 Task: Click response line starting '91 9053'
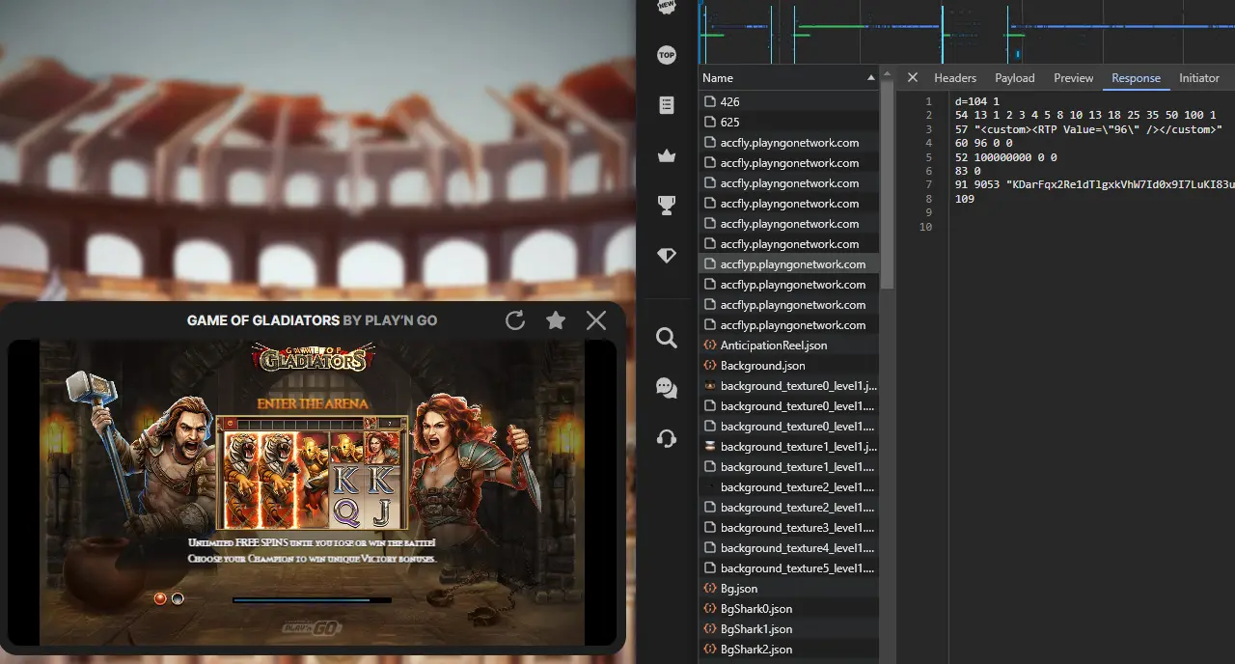tap(1095, 184)
